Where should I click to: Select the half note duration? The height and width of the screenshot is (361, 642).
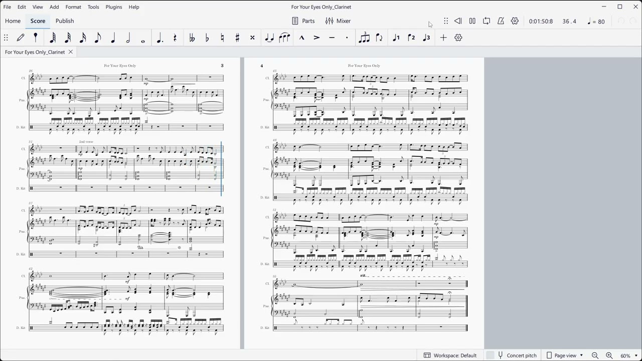click(128, 38)
